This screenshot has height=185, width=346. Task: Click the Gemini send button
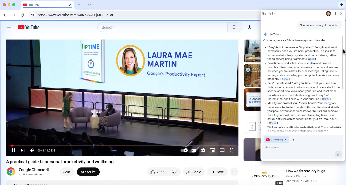338,154
